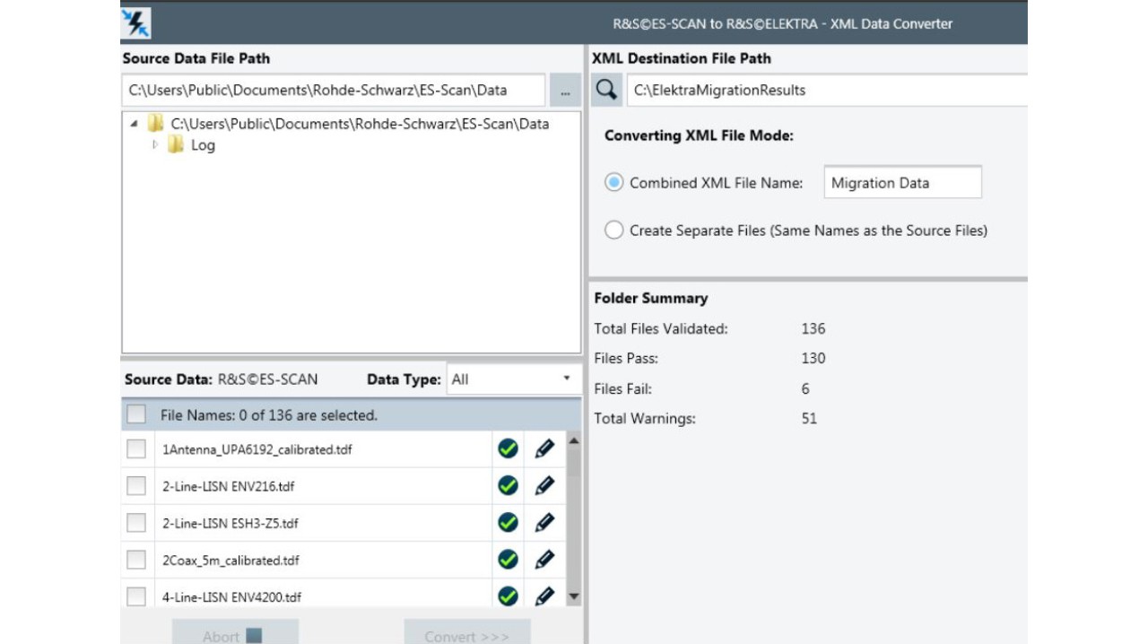Click validation checkmark for 1Antenna_UPA6192_calibrated.tdf
Image resolution: width=1148 pixels, height=644 pixels.
(x=508, y=448)
